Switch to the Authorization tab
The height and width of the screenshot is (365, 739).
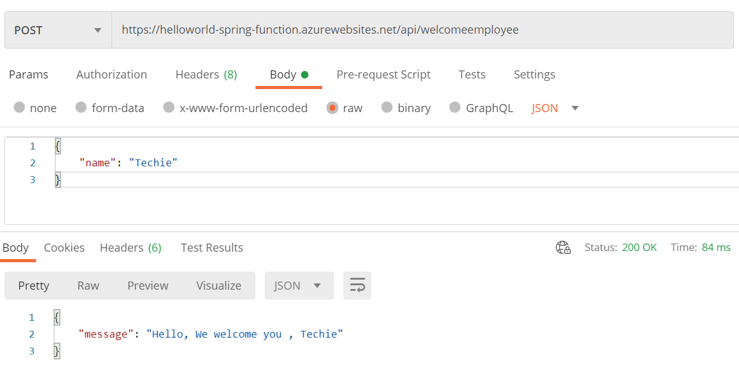click(x=112, y=74)
